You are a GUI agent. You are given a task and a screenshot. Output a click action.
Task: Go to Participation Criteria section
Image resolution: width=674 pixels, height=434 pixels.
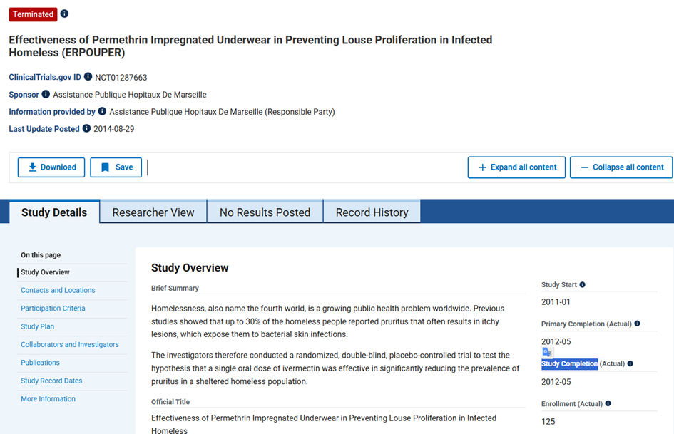[x=53, y=309]
